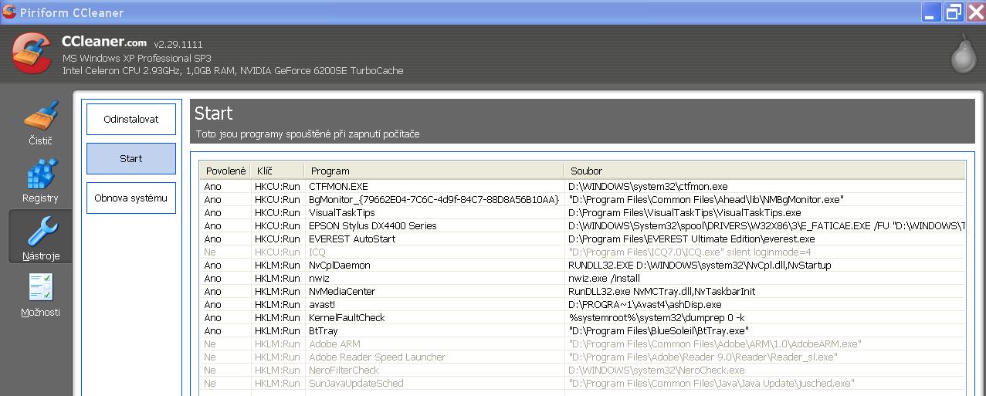Select the EVEREST AutoStart entry
Screen dimensions: 986x396
pos(582,239)
